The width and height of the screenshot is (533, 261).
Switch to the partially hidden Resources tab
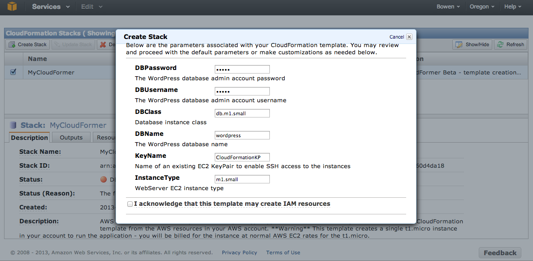coord(104,138)
